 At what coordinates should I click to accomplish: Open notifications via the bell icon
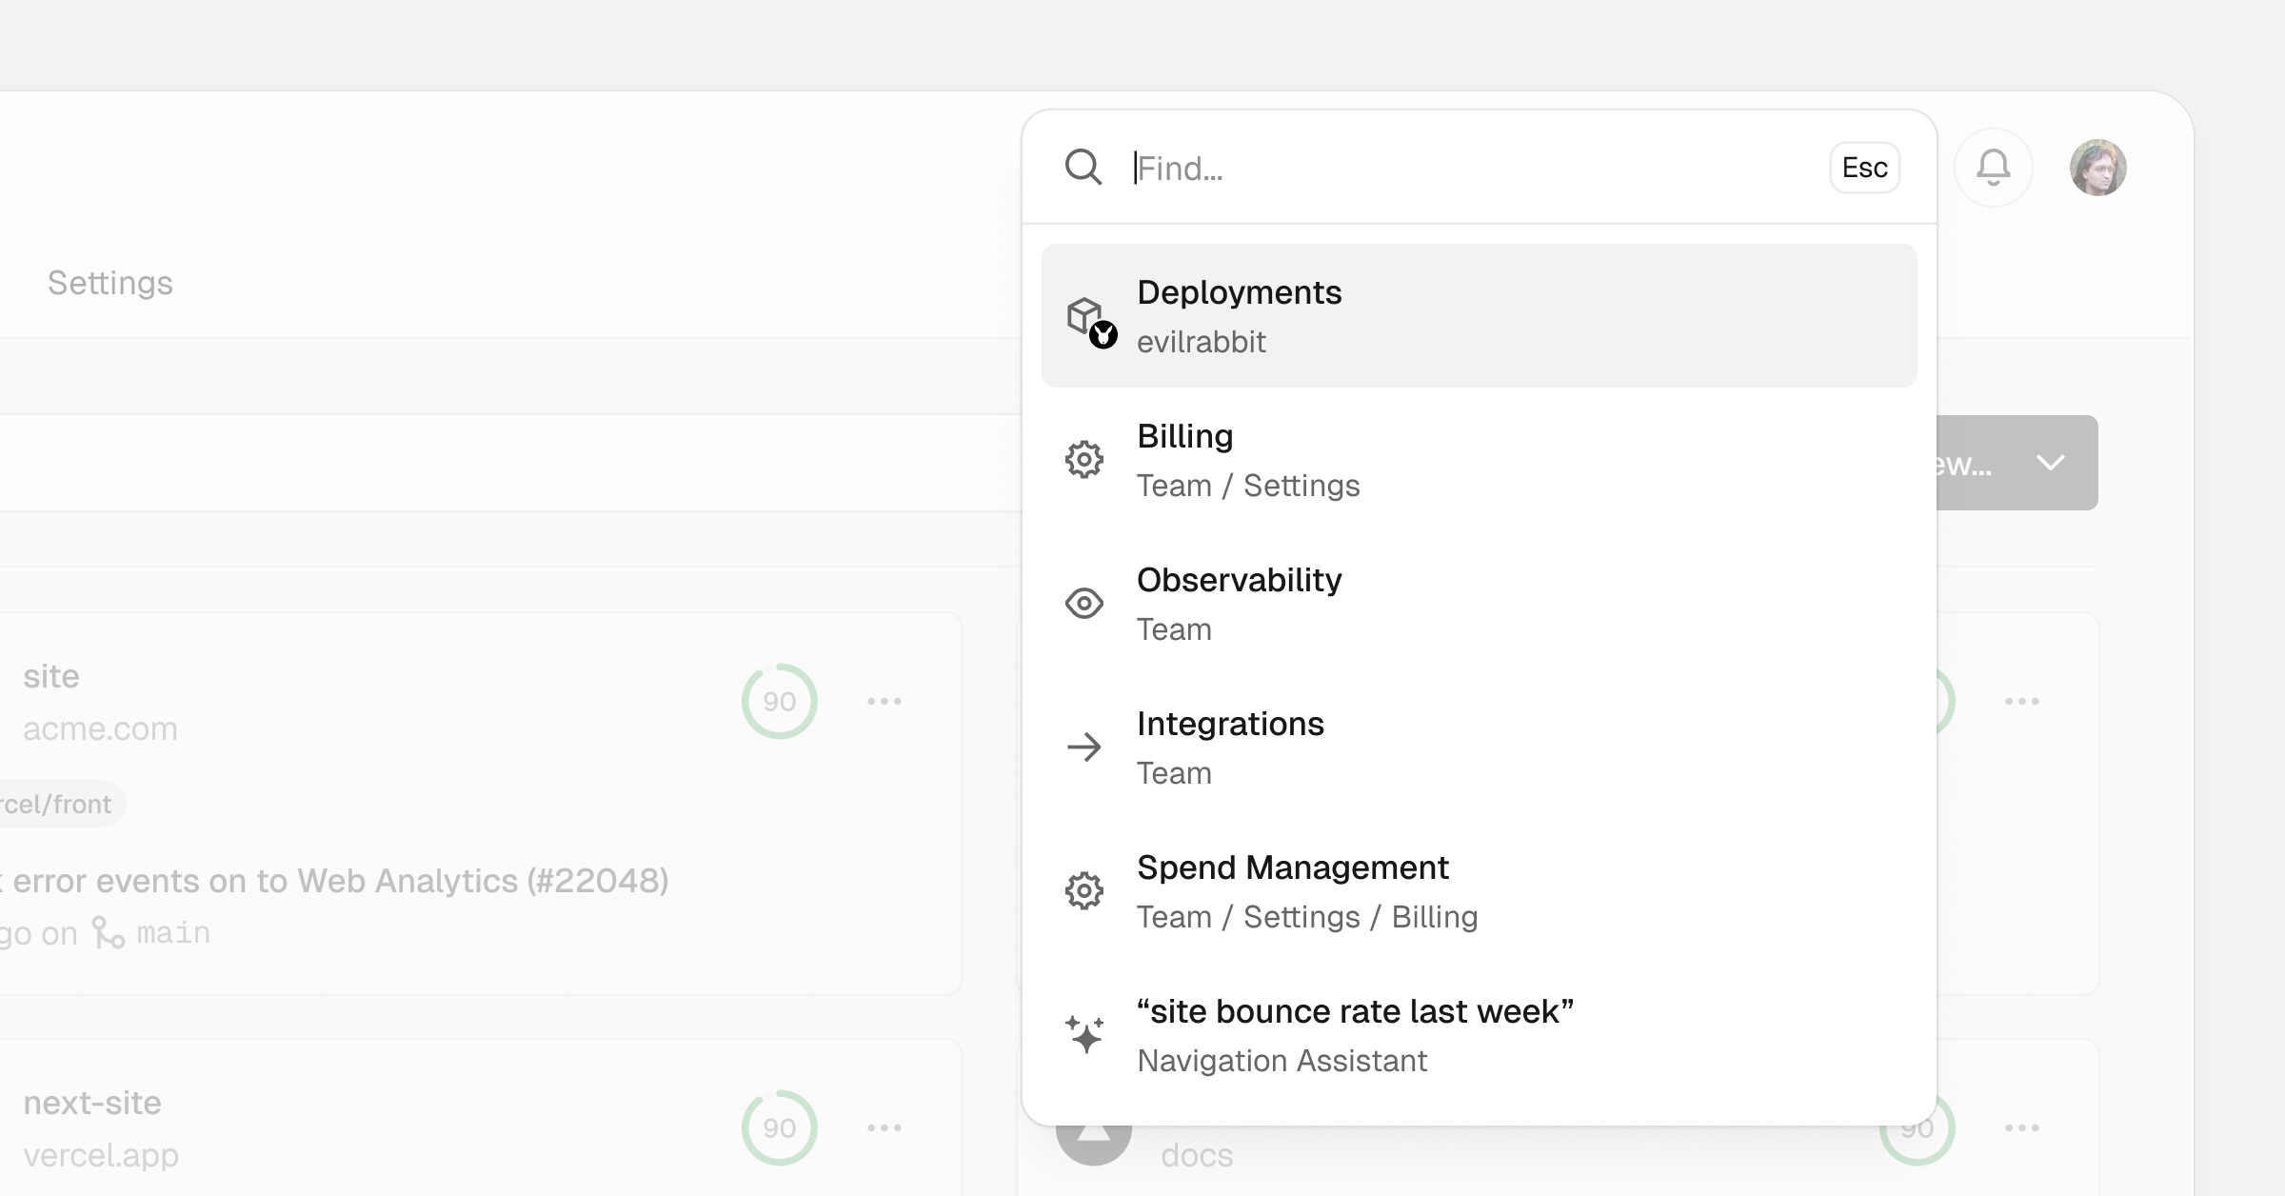1994,168
